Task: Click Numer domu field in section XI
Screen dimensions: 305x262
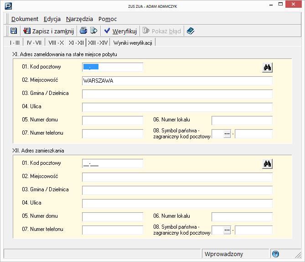Action: coord(113,121)
